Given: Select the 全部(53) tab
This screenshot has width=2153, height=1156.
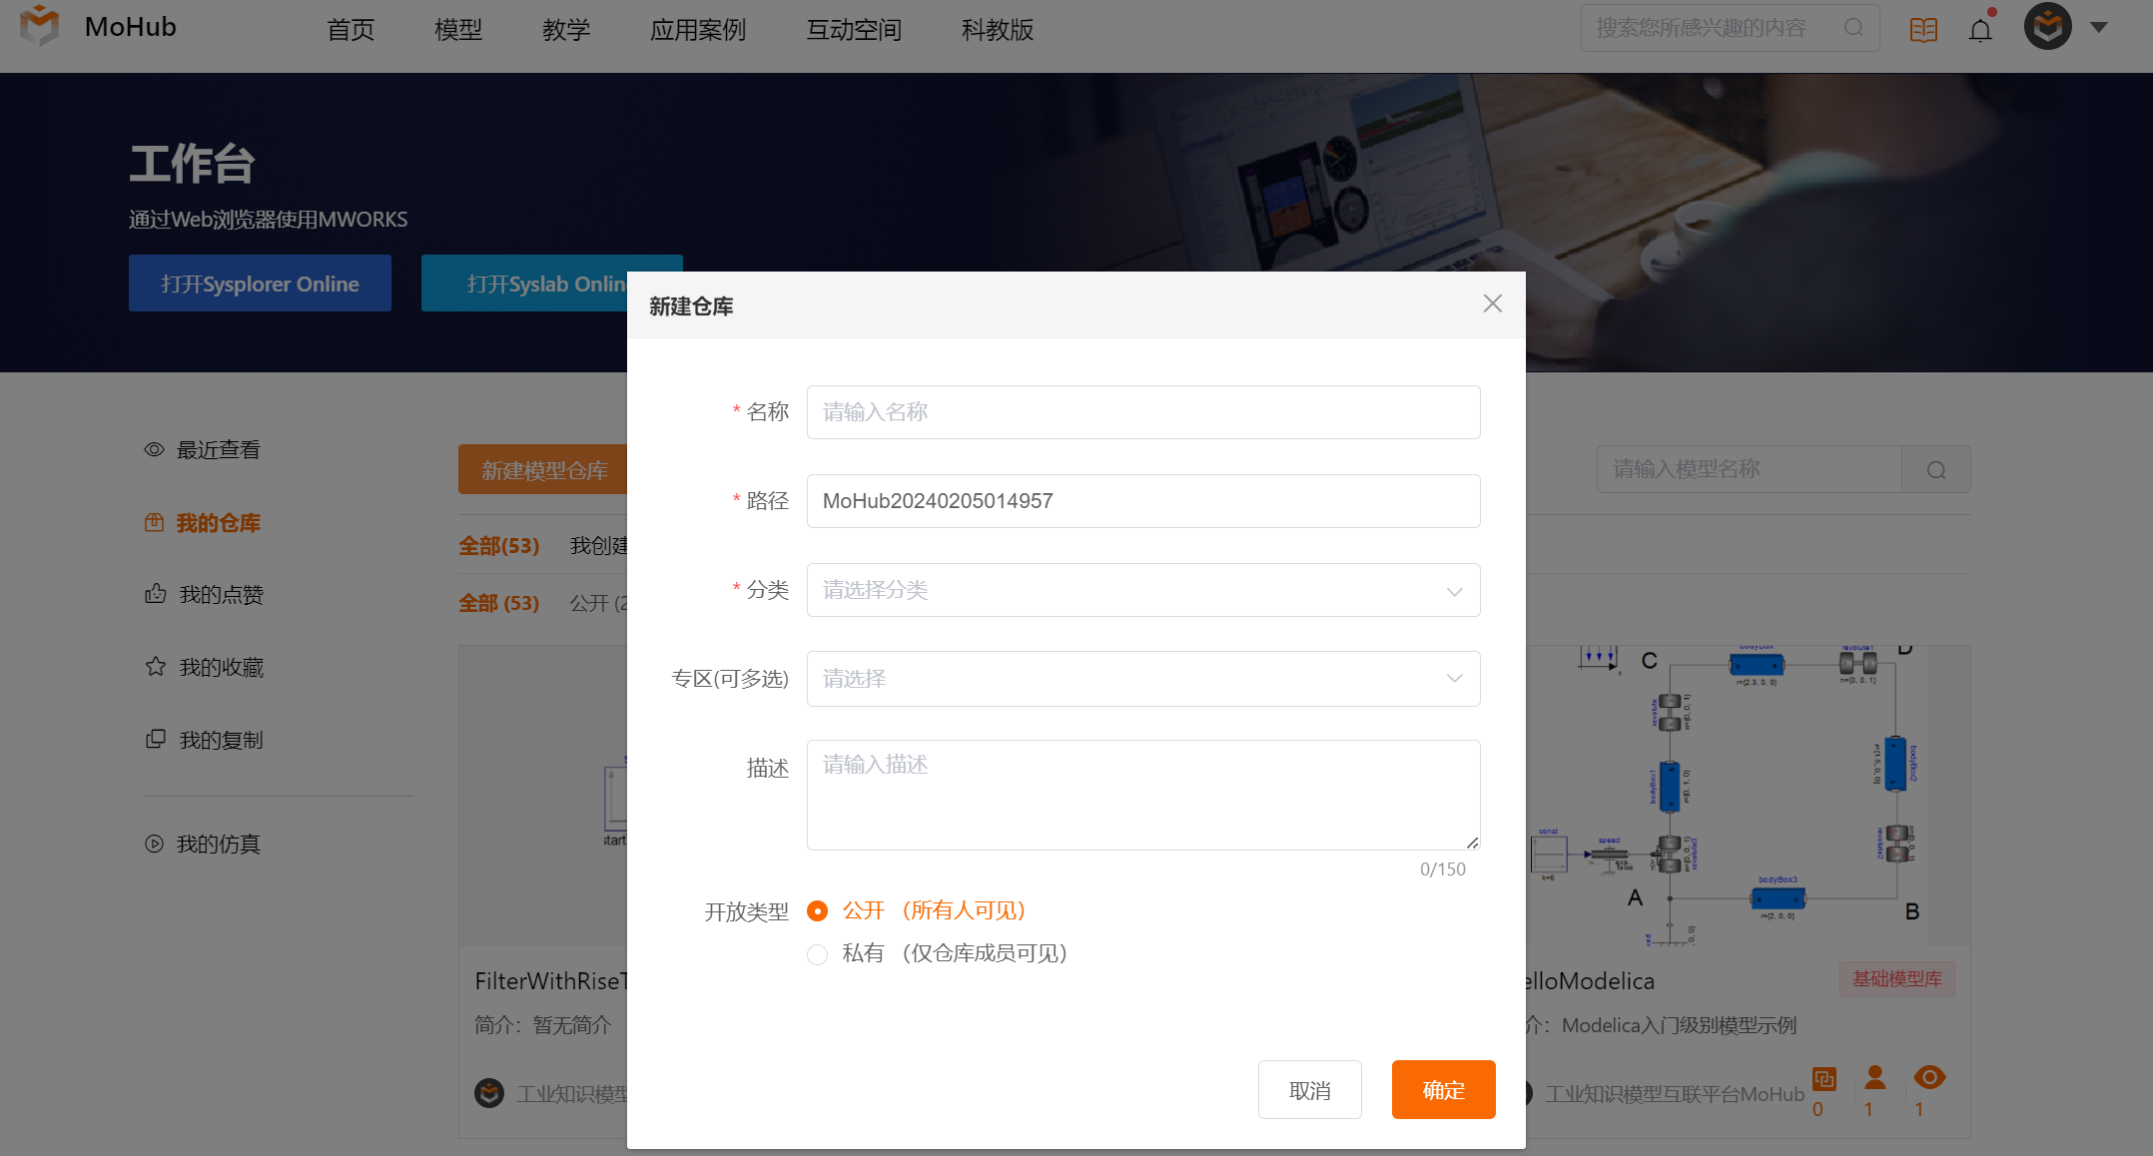Looking at the screenshot, I should point(498,546).
